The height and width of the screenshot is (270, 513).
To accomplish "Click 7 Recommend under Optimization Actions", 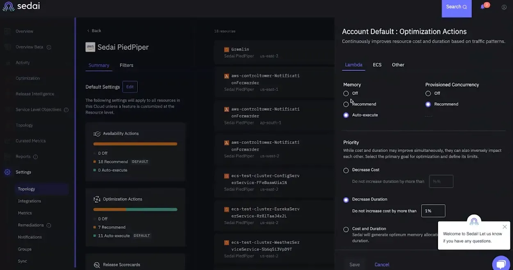I will click(112, 227).
